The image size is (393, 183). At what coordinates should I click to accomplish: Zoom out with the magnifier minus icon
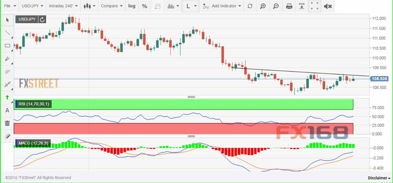click(276, 6)
